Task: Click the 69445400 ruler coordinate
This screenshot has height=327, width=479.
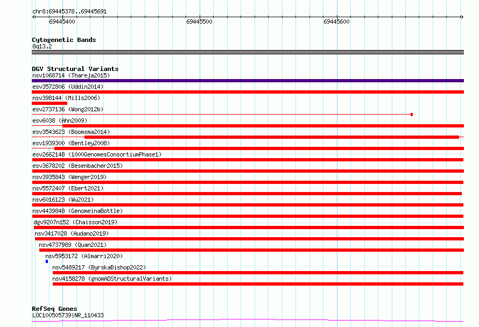Action: [x=62, y=22]
